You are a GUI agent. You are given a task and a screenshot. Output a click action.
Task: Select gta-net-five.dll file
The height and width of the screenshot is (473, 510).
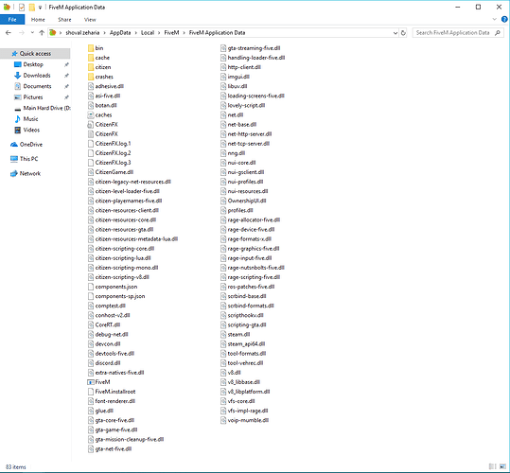click(x=110, y=449)
